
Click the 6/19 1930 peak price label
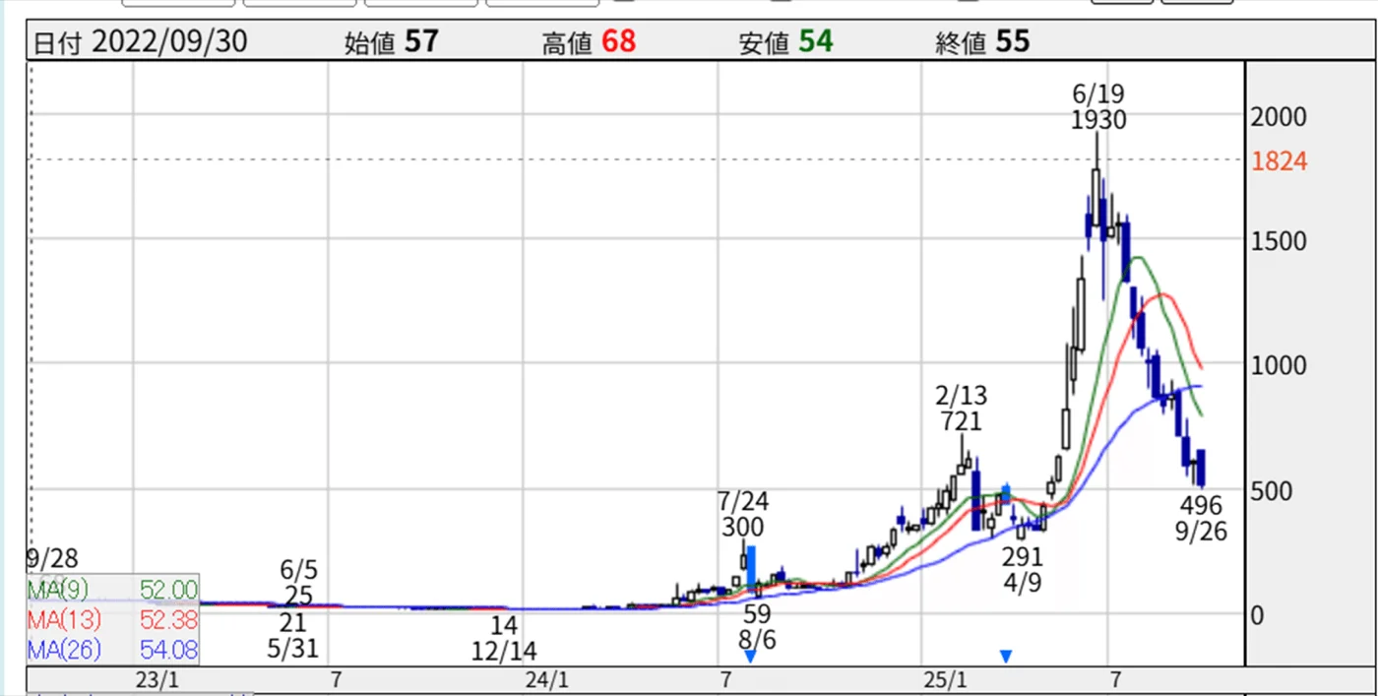pyautogui.click(x=1099, y=107)
